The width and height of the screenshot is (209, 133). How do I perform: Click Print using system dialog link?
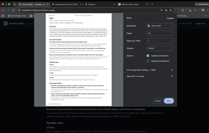click(141, 70)
